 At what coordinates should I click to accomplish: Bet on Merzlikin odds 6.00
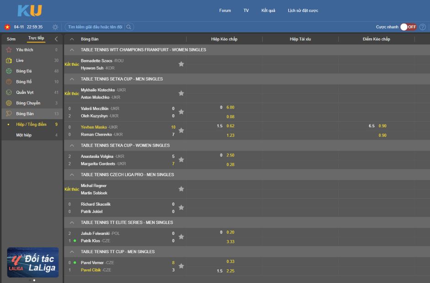(231, 107)
